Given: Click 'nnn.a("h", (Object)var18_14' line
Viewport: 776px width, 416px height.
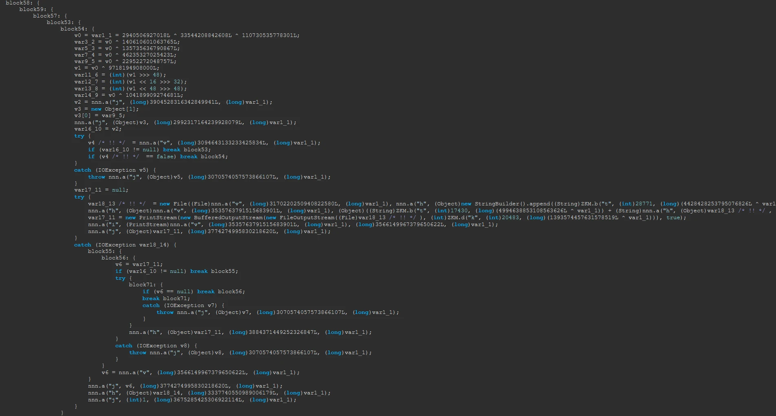Looking at the screenshot, I should (209, 393).
